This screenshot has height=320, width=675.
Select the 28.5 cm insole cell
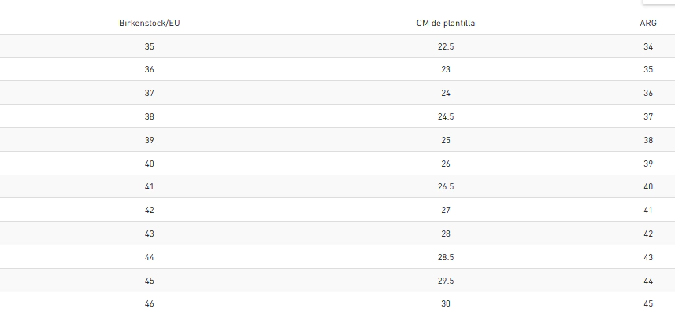[446, 257]
